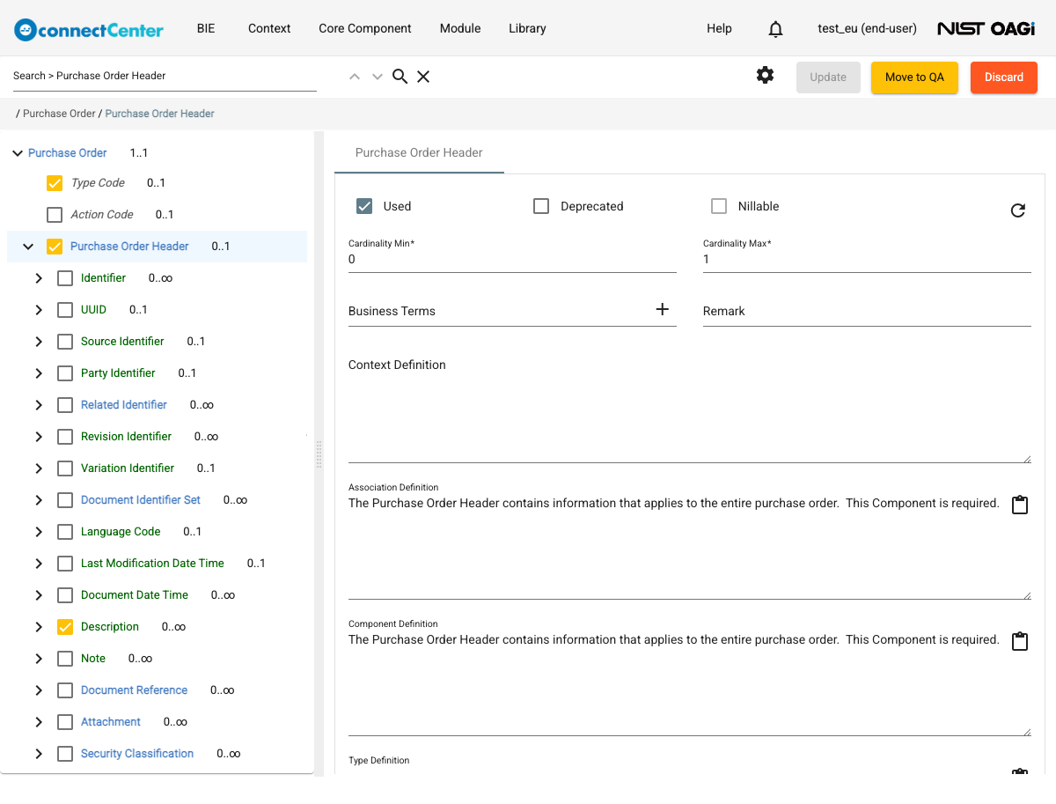The width and height of the screenshot is (1056, 804).
Task: Expand the Related Identifier node
Action: point(39,405)
